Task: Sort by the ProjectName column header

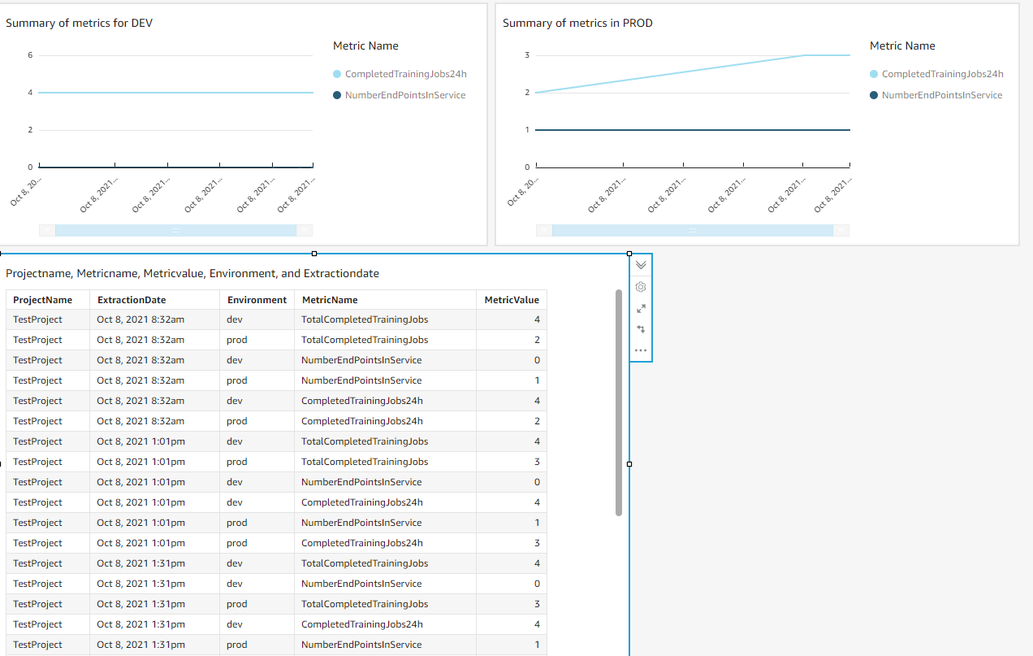Action: click(43, 300)
